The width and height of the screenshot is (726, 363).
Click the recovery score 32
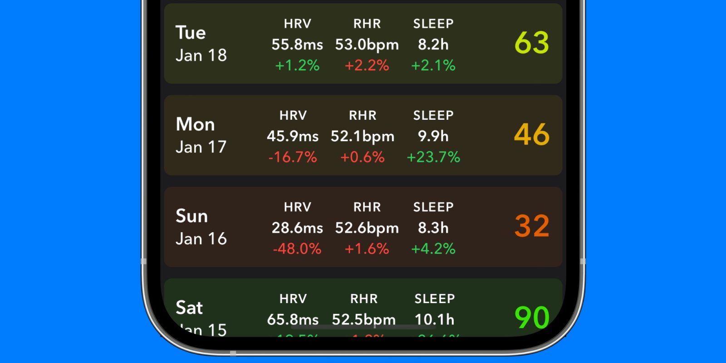click(531, 226)
